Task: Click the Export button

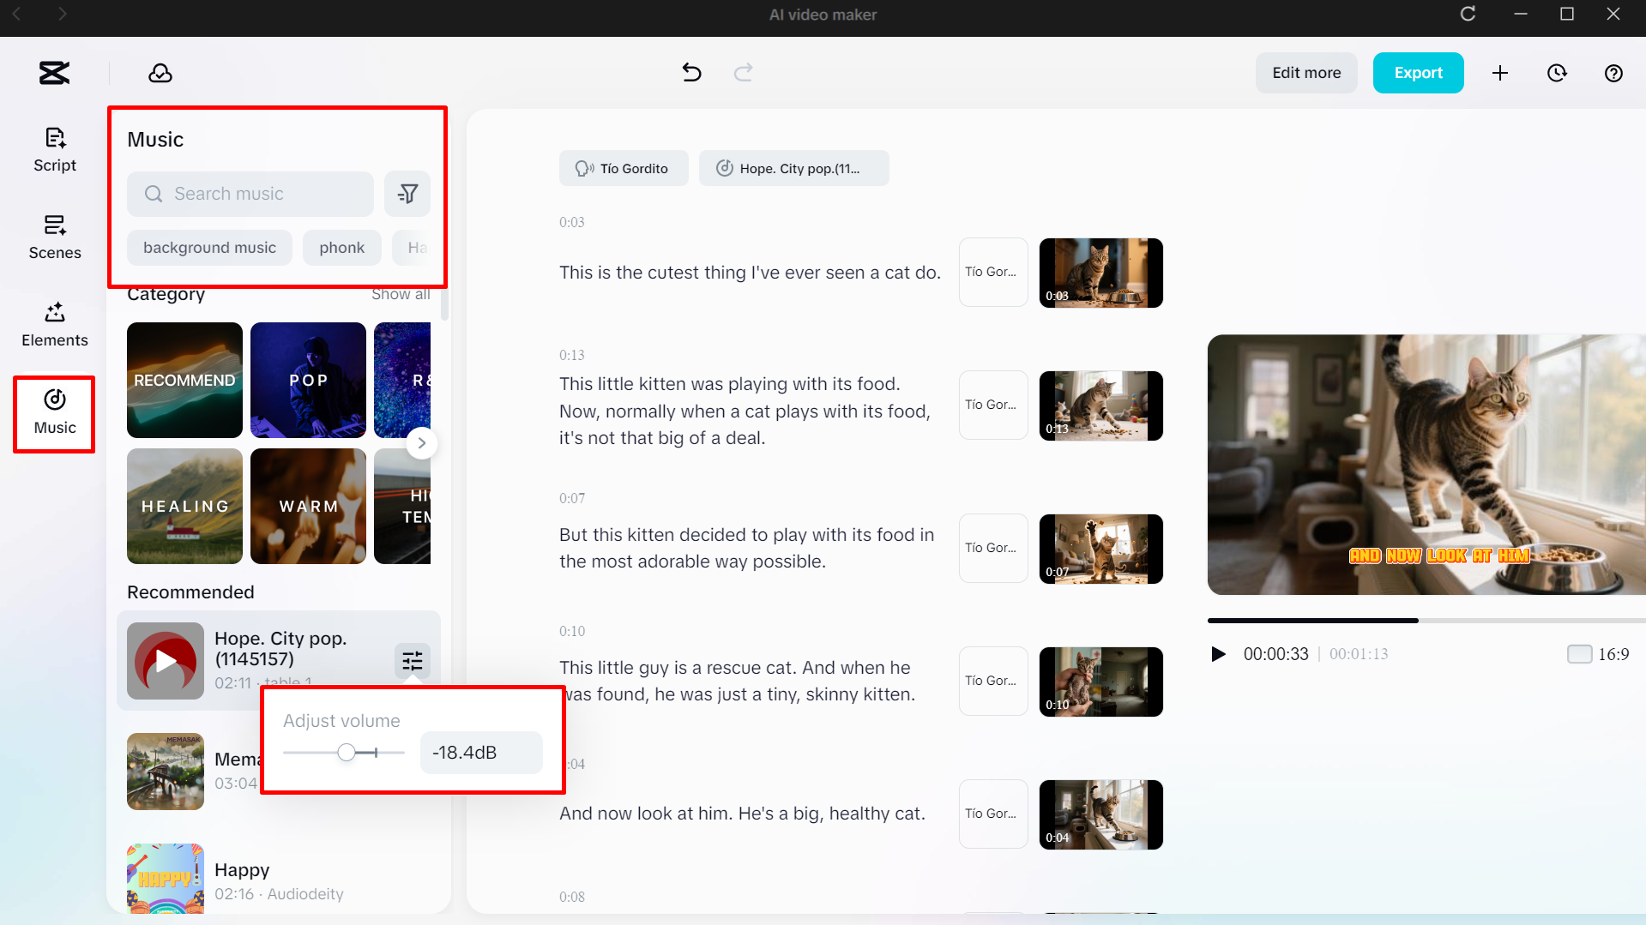Action: [x=1419, y=73]
